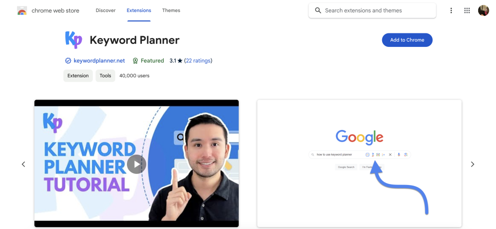This screenshot has width=496, height=229.
Task: Click the user profile avatar
Action: coord(483,11)
